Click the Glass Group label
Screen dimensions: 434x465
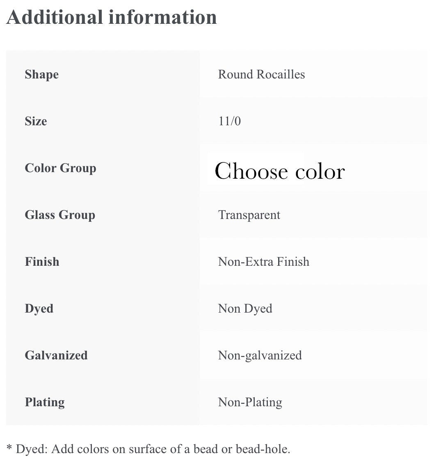pos(60,215)
